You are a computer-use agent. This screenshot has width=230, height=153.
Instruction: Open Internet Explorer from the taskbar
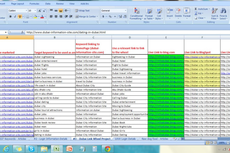(x=6, y=149)
